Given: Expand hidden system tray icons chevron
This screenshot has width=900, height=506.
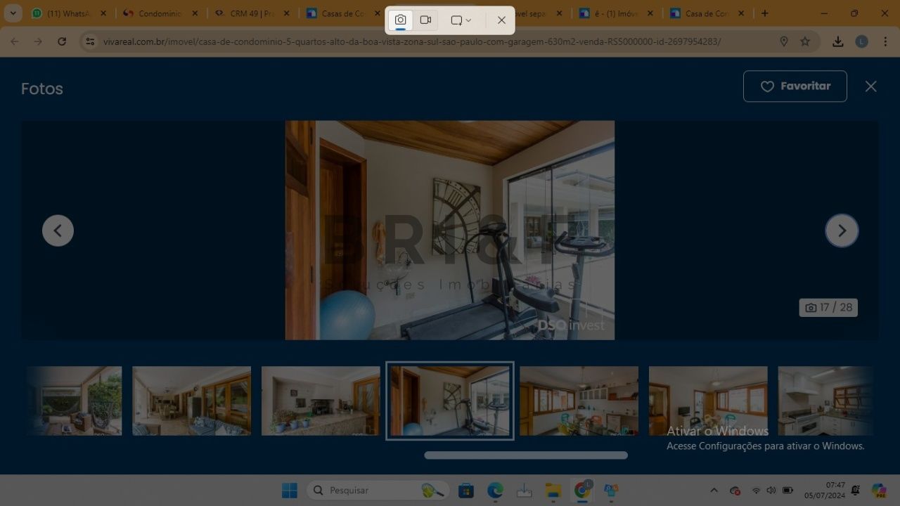Looking at the screenshot, I should point(714,491).
